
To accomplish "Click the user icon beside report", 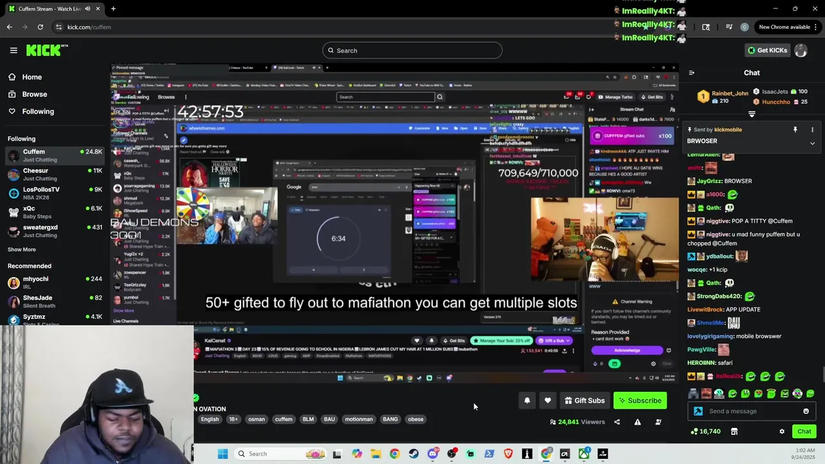I will tap(658, 422).
